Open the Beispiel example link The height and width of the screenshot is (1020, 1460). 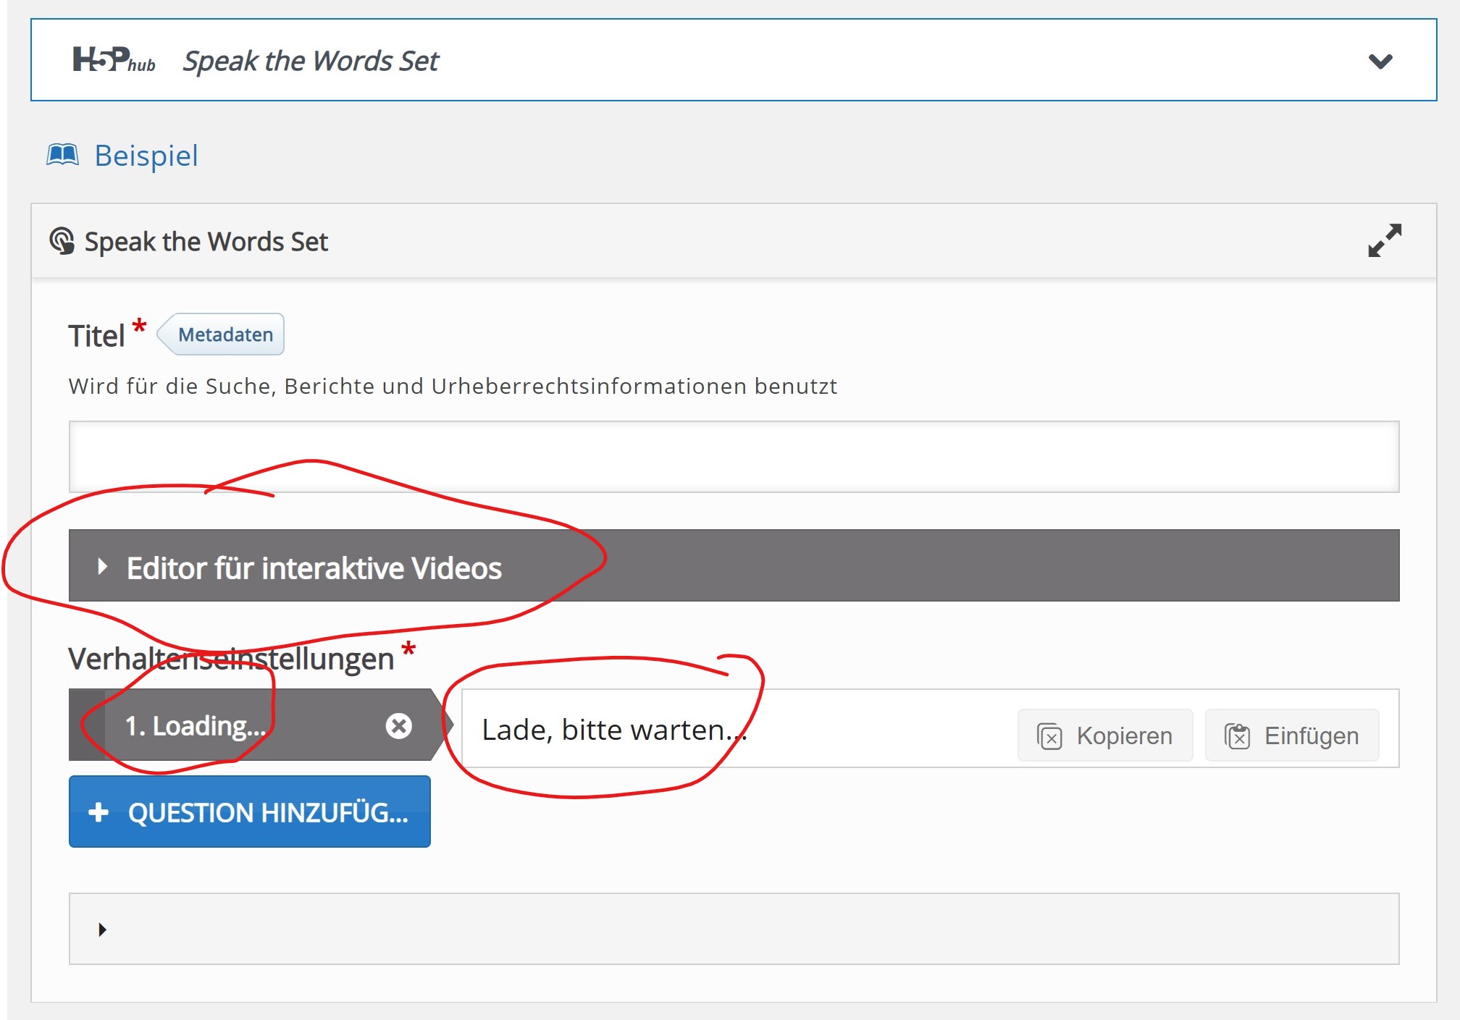tap(146, 156)
